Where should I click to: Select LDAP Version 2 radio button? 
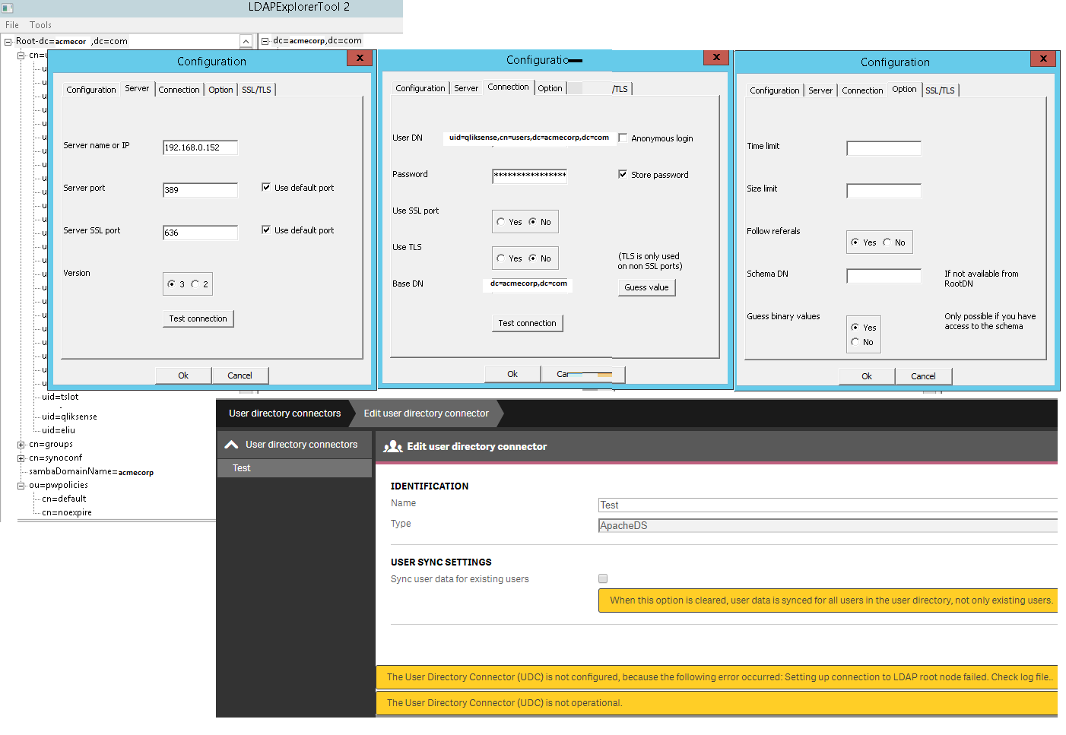coord(195,284)
